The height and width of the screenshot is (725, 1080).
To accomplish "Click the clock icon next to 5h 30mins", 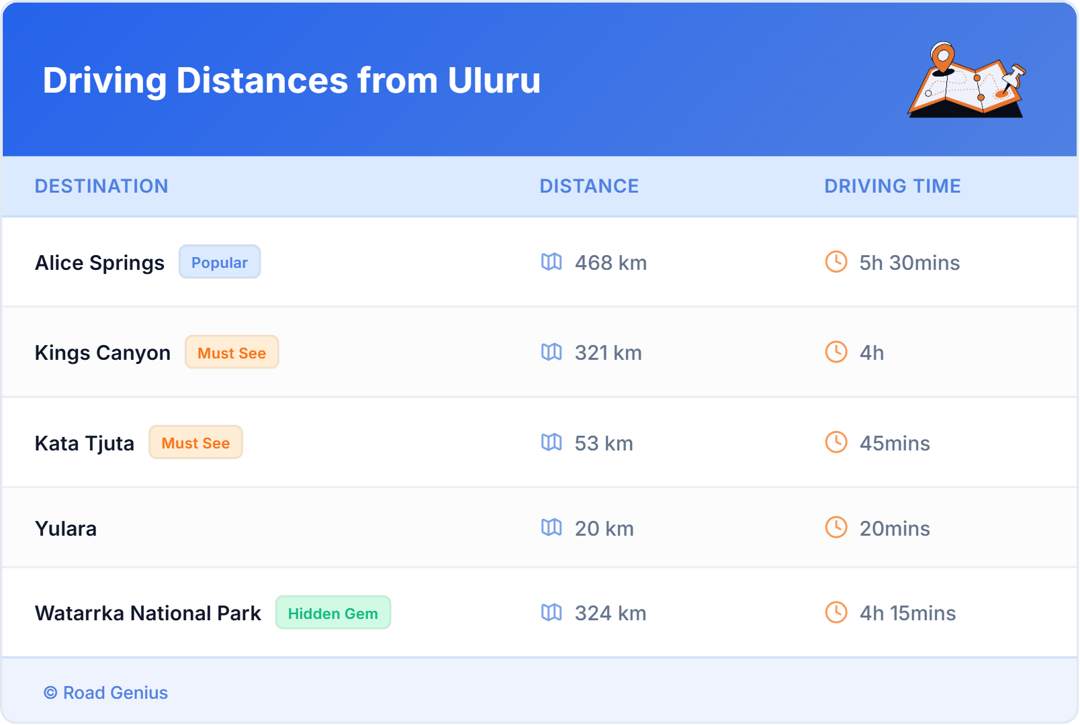I will click(835, 263).
